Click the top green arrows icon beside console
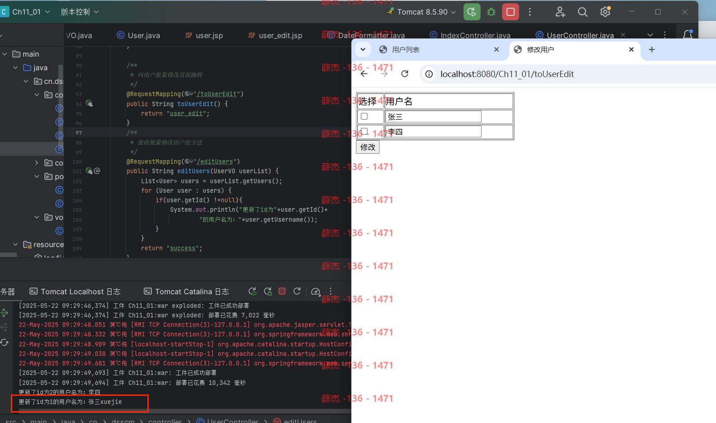The image size is (716, 423). point(5,313)
